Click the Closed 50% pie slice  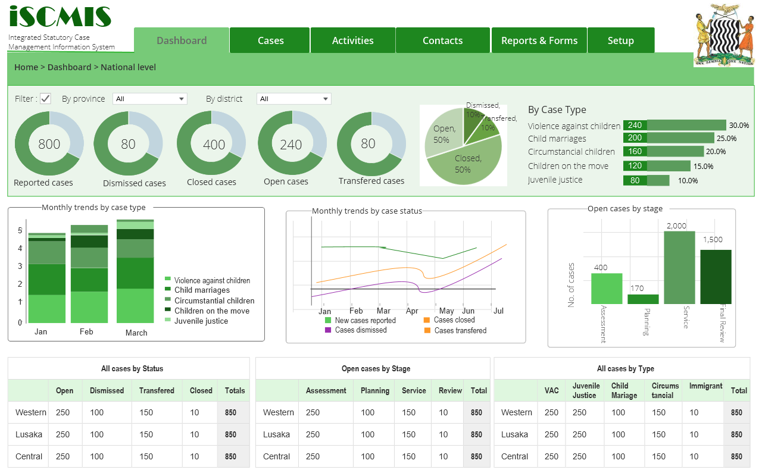coord(467,163)
